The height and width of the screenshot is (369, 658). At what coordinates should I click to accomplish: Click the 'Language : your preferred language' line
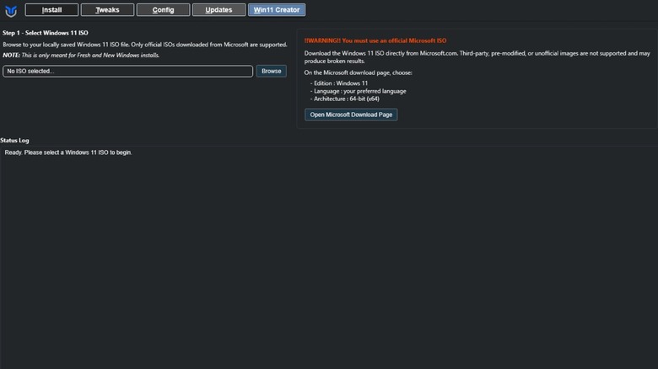tap(359, 91)
